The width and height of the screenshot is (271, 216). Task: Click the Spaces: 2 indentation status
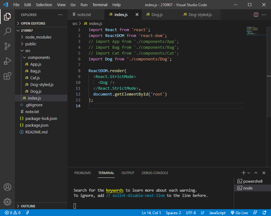point(173,213)
